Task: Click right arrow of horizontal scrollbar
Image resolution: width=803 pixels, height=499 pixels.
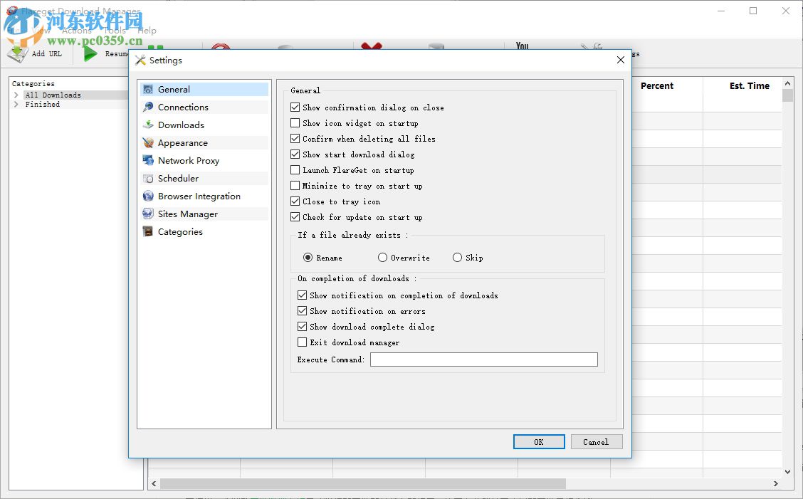Action: point(775,483)
